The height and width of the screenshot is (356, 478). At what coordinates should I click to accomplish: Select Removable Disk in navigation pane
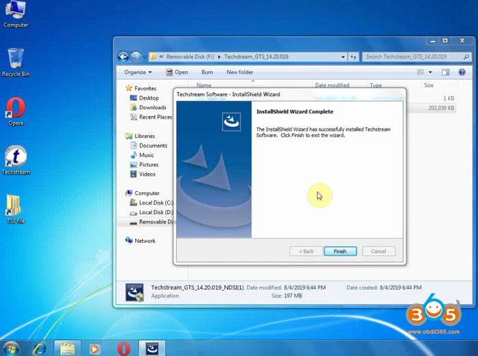(x=151, y=222)
